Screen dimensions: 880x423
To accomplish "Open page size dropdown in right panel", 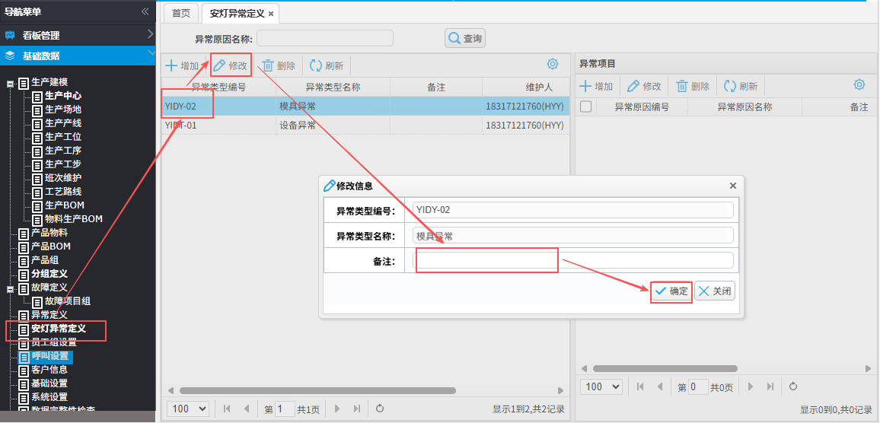I will coord(601,386).
